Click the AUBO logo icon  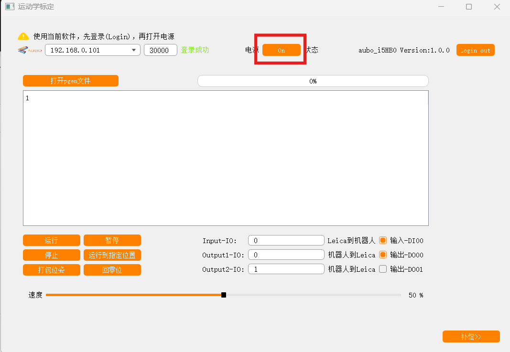click(x=30, y=50)
